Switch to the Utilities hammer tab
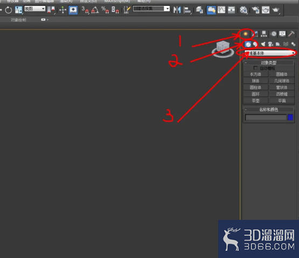This screenshot has width=299, height=258. pos(291,34)
